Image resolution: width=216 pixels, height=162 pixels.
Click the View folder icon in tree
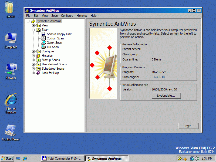(x=38, y=25)
